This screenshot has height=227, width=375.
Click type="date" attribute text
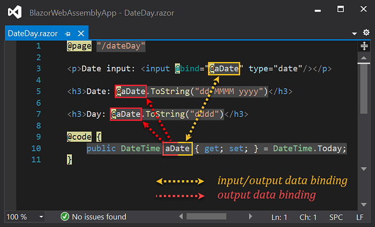[275, 69]
